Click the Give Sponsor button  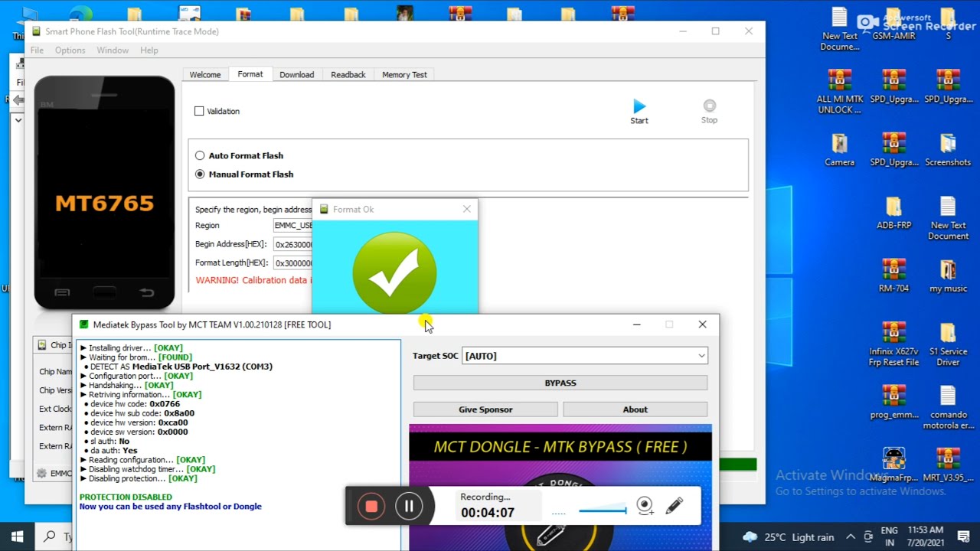pos(485,409)
